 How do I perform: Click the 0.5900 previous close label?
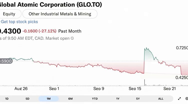(6, 61)
